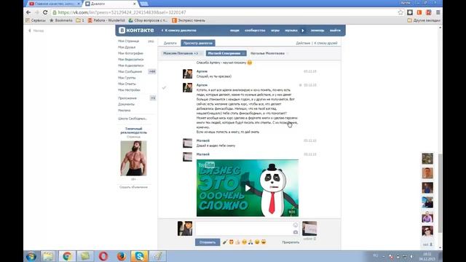Image resolution: width=466 pixels, height=262 pixels.
Task: Click the message text input field
Action: tap(245, 229)
